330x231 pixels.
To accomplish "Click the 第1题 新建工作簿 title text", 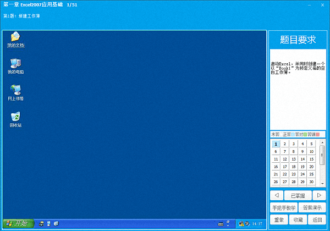I will (21, 16).
